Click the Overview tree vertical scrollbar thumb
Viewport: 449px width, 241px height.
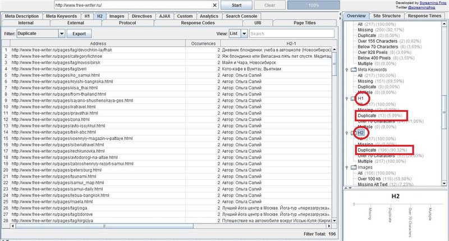(x=444, y=112)
